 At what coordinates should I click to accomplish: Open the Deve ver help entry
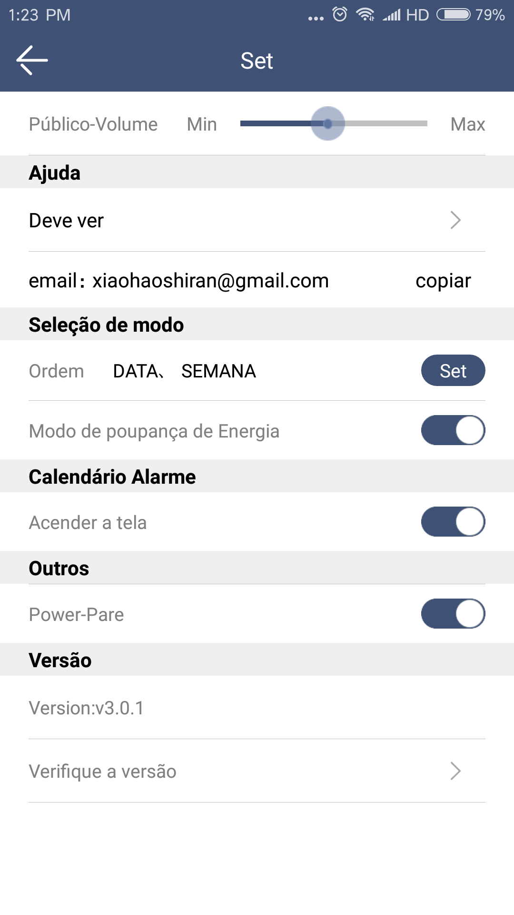click(x=257, y=220)
